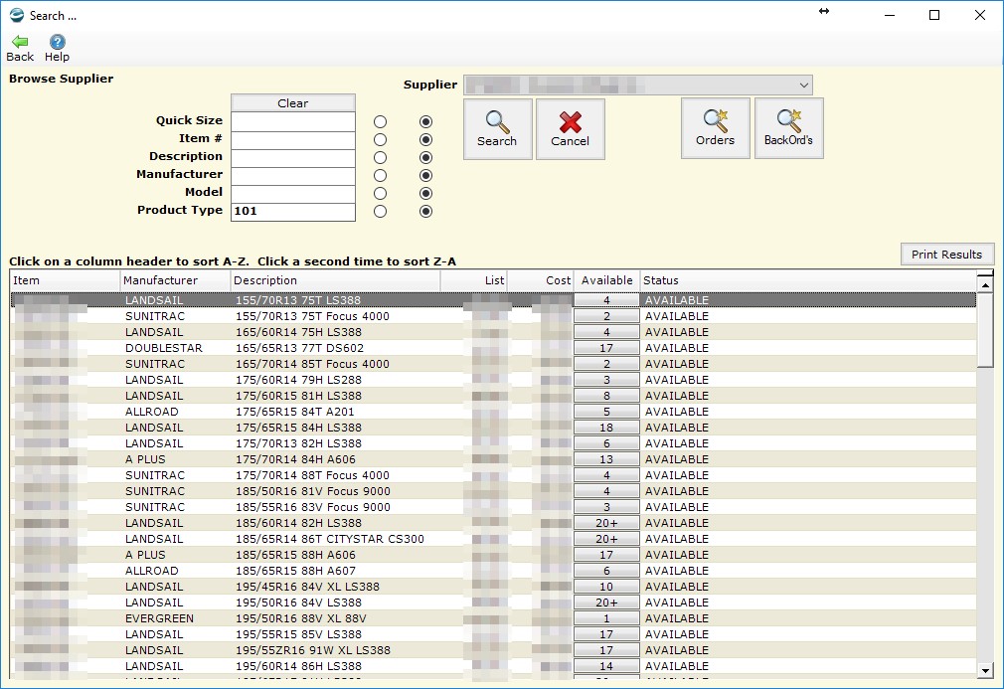Sort results by Available column header
This screenshot has width=1004, height=689.
tap(606, 281)
